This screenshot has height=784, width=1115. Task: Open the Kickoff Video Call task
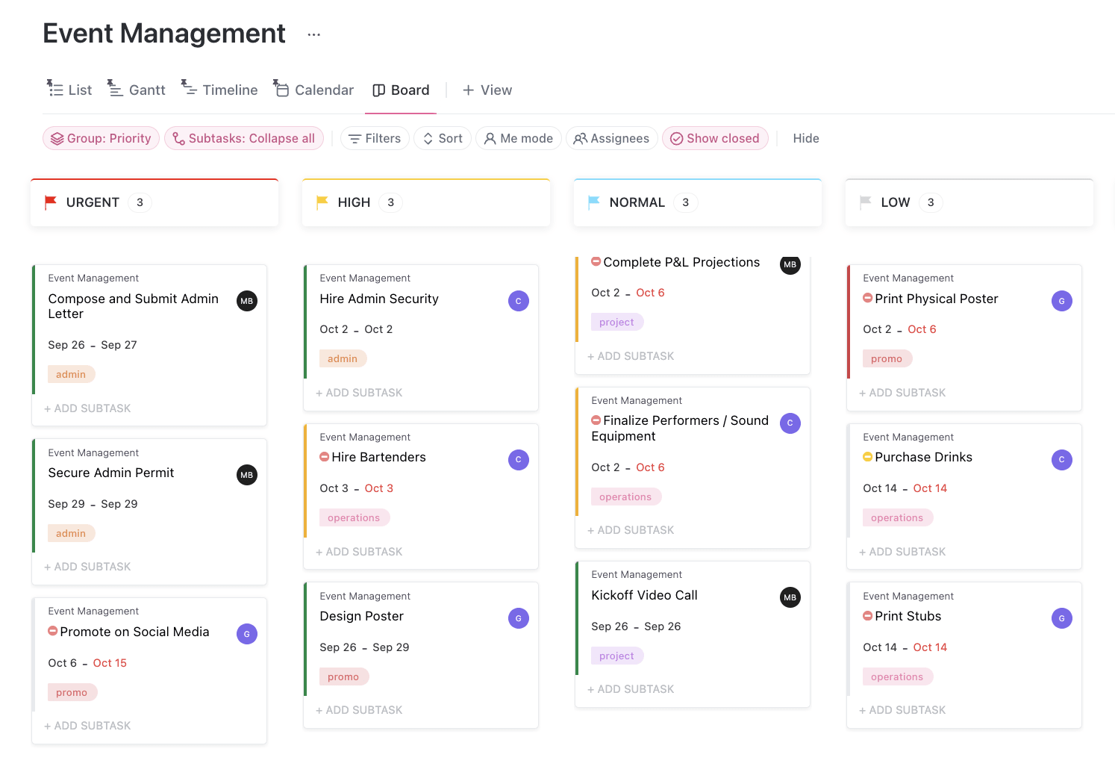tap(645, 595)
